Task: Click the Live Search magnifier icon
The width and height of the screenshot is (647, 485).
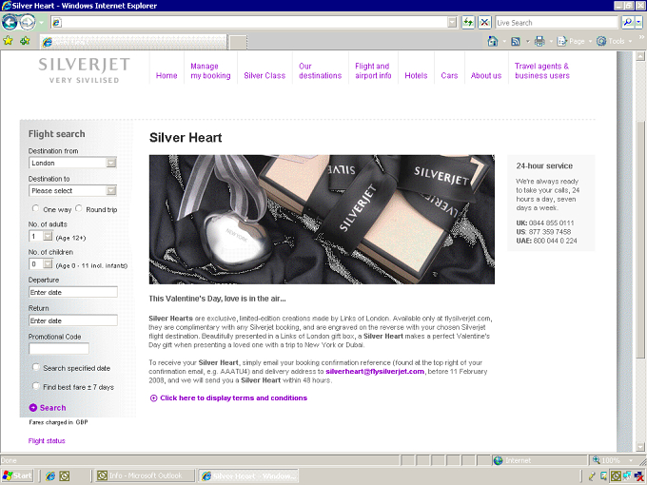Action: pyautogui.click(x=627, y=22)
